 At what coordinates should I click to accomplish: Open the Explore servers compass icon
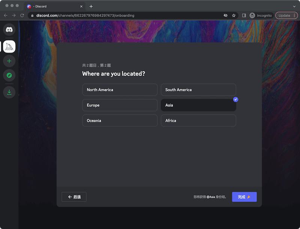coord(9,75)
